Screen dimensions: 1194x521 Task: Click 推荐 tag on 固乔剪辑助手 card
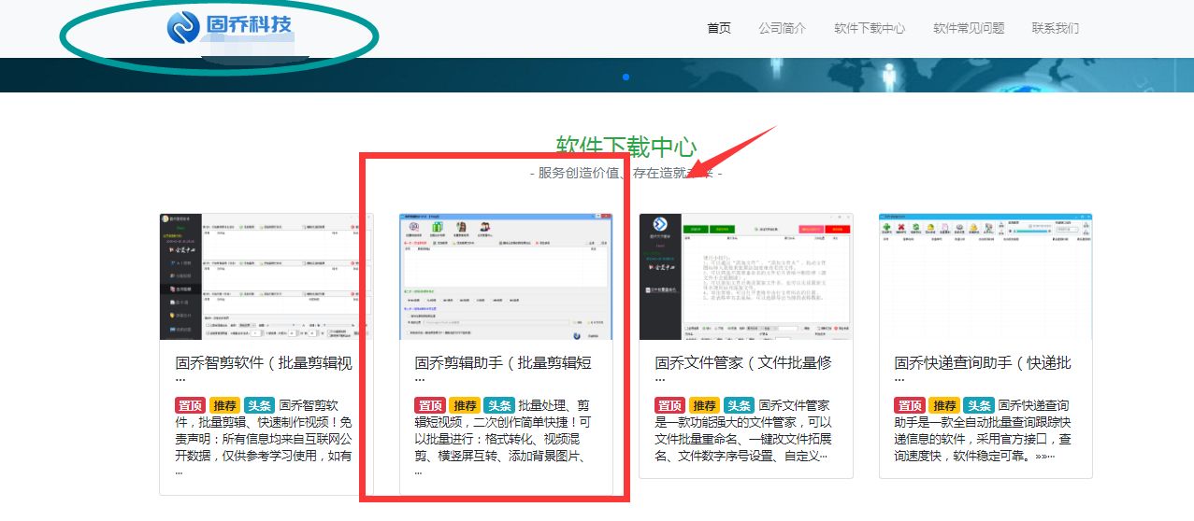(x=465, y=405)
